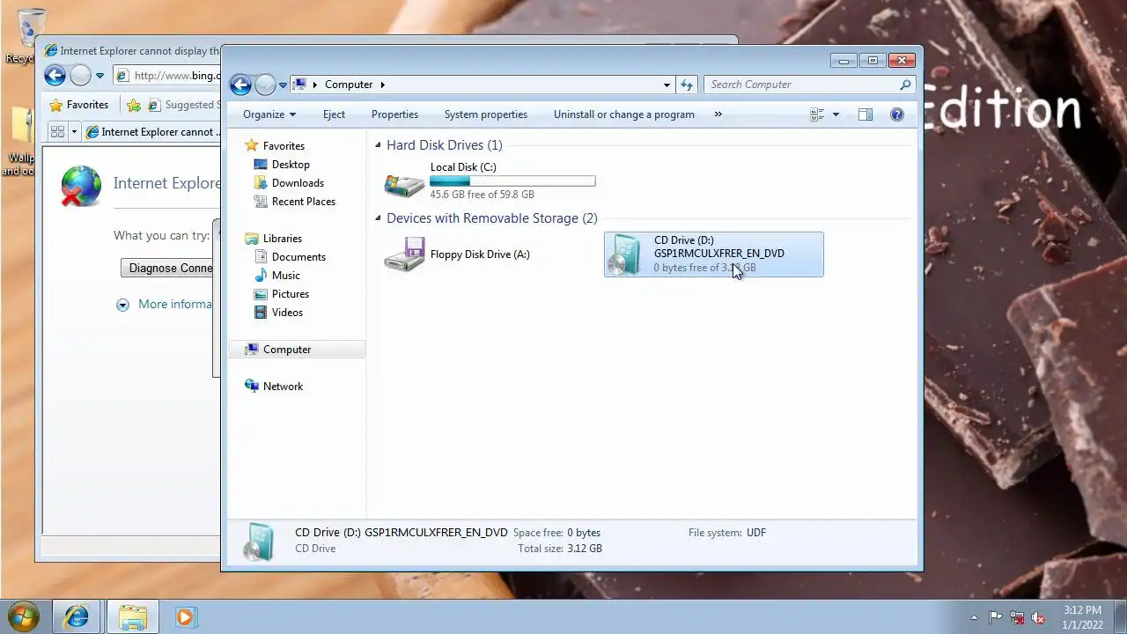Open Explorer recent pages dropdown arrow
1127x634 pixels.
coord(283,85)
